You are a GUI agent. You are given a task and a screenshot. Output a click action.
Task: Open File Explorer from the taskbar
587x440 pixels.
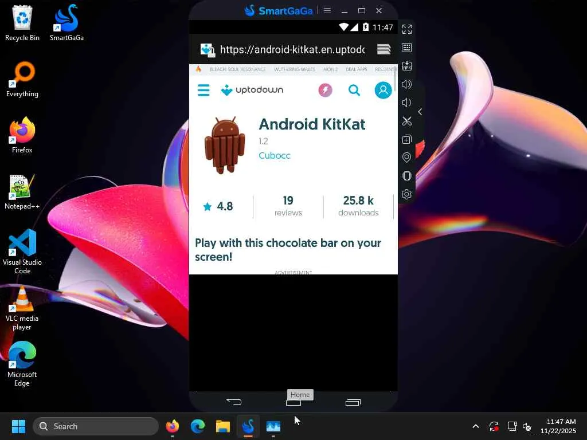tap(223, 426)
